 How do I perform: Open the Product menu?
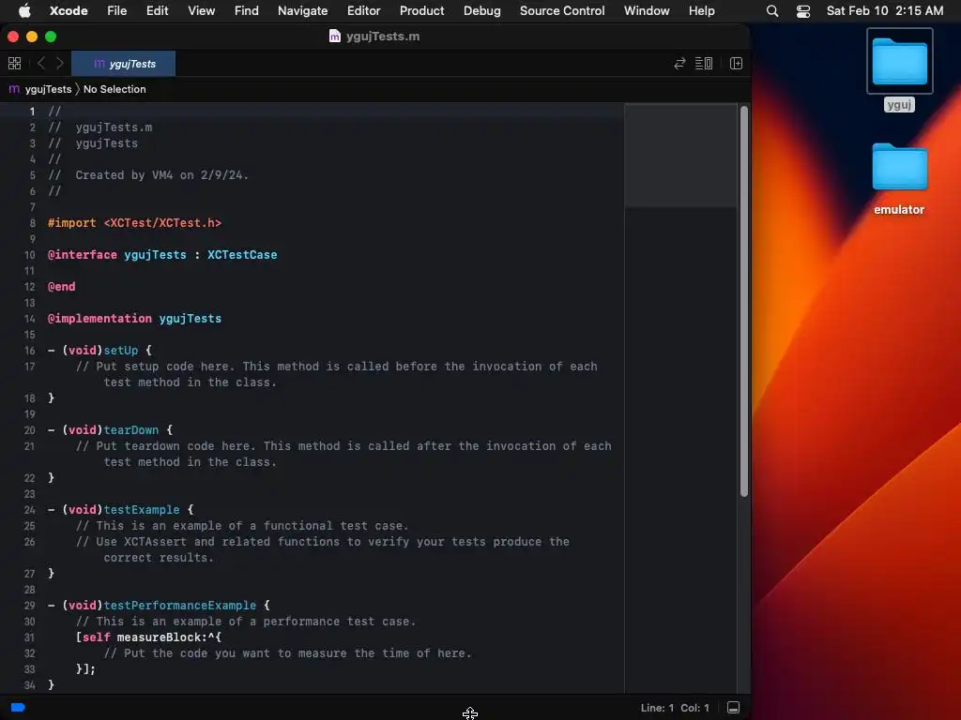[x=421, y=10]
